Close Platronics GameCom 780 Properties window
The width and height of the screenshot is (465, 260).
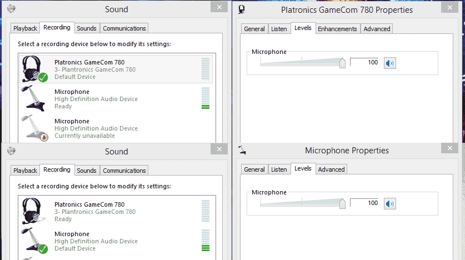click(449, 7)
